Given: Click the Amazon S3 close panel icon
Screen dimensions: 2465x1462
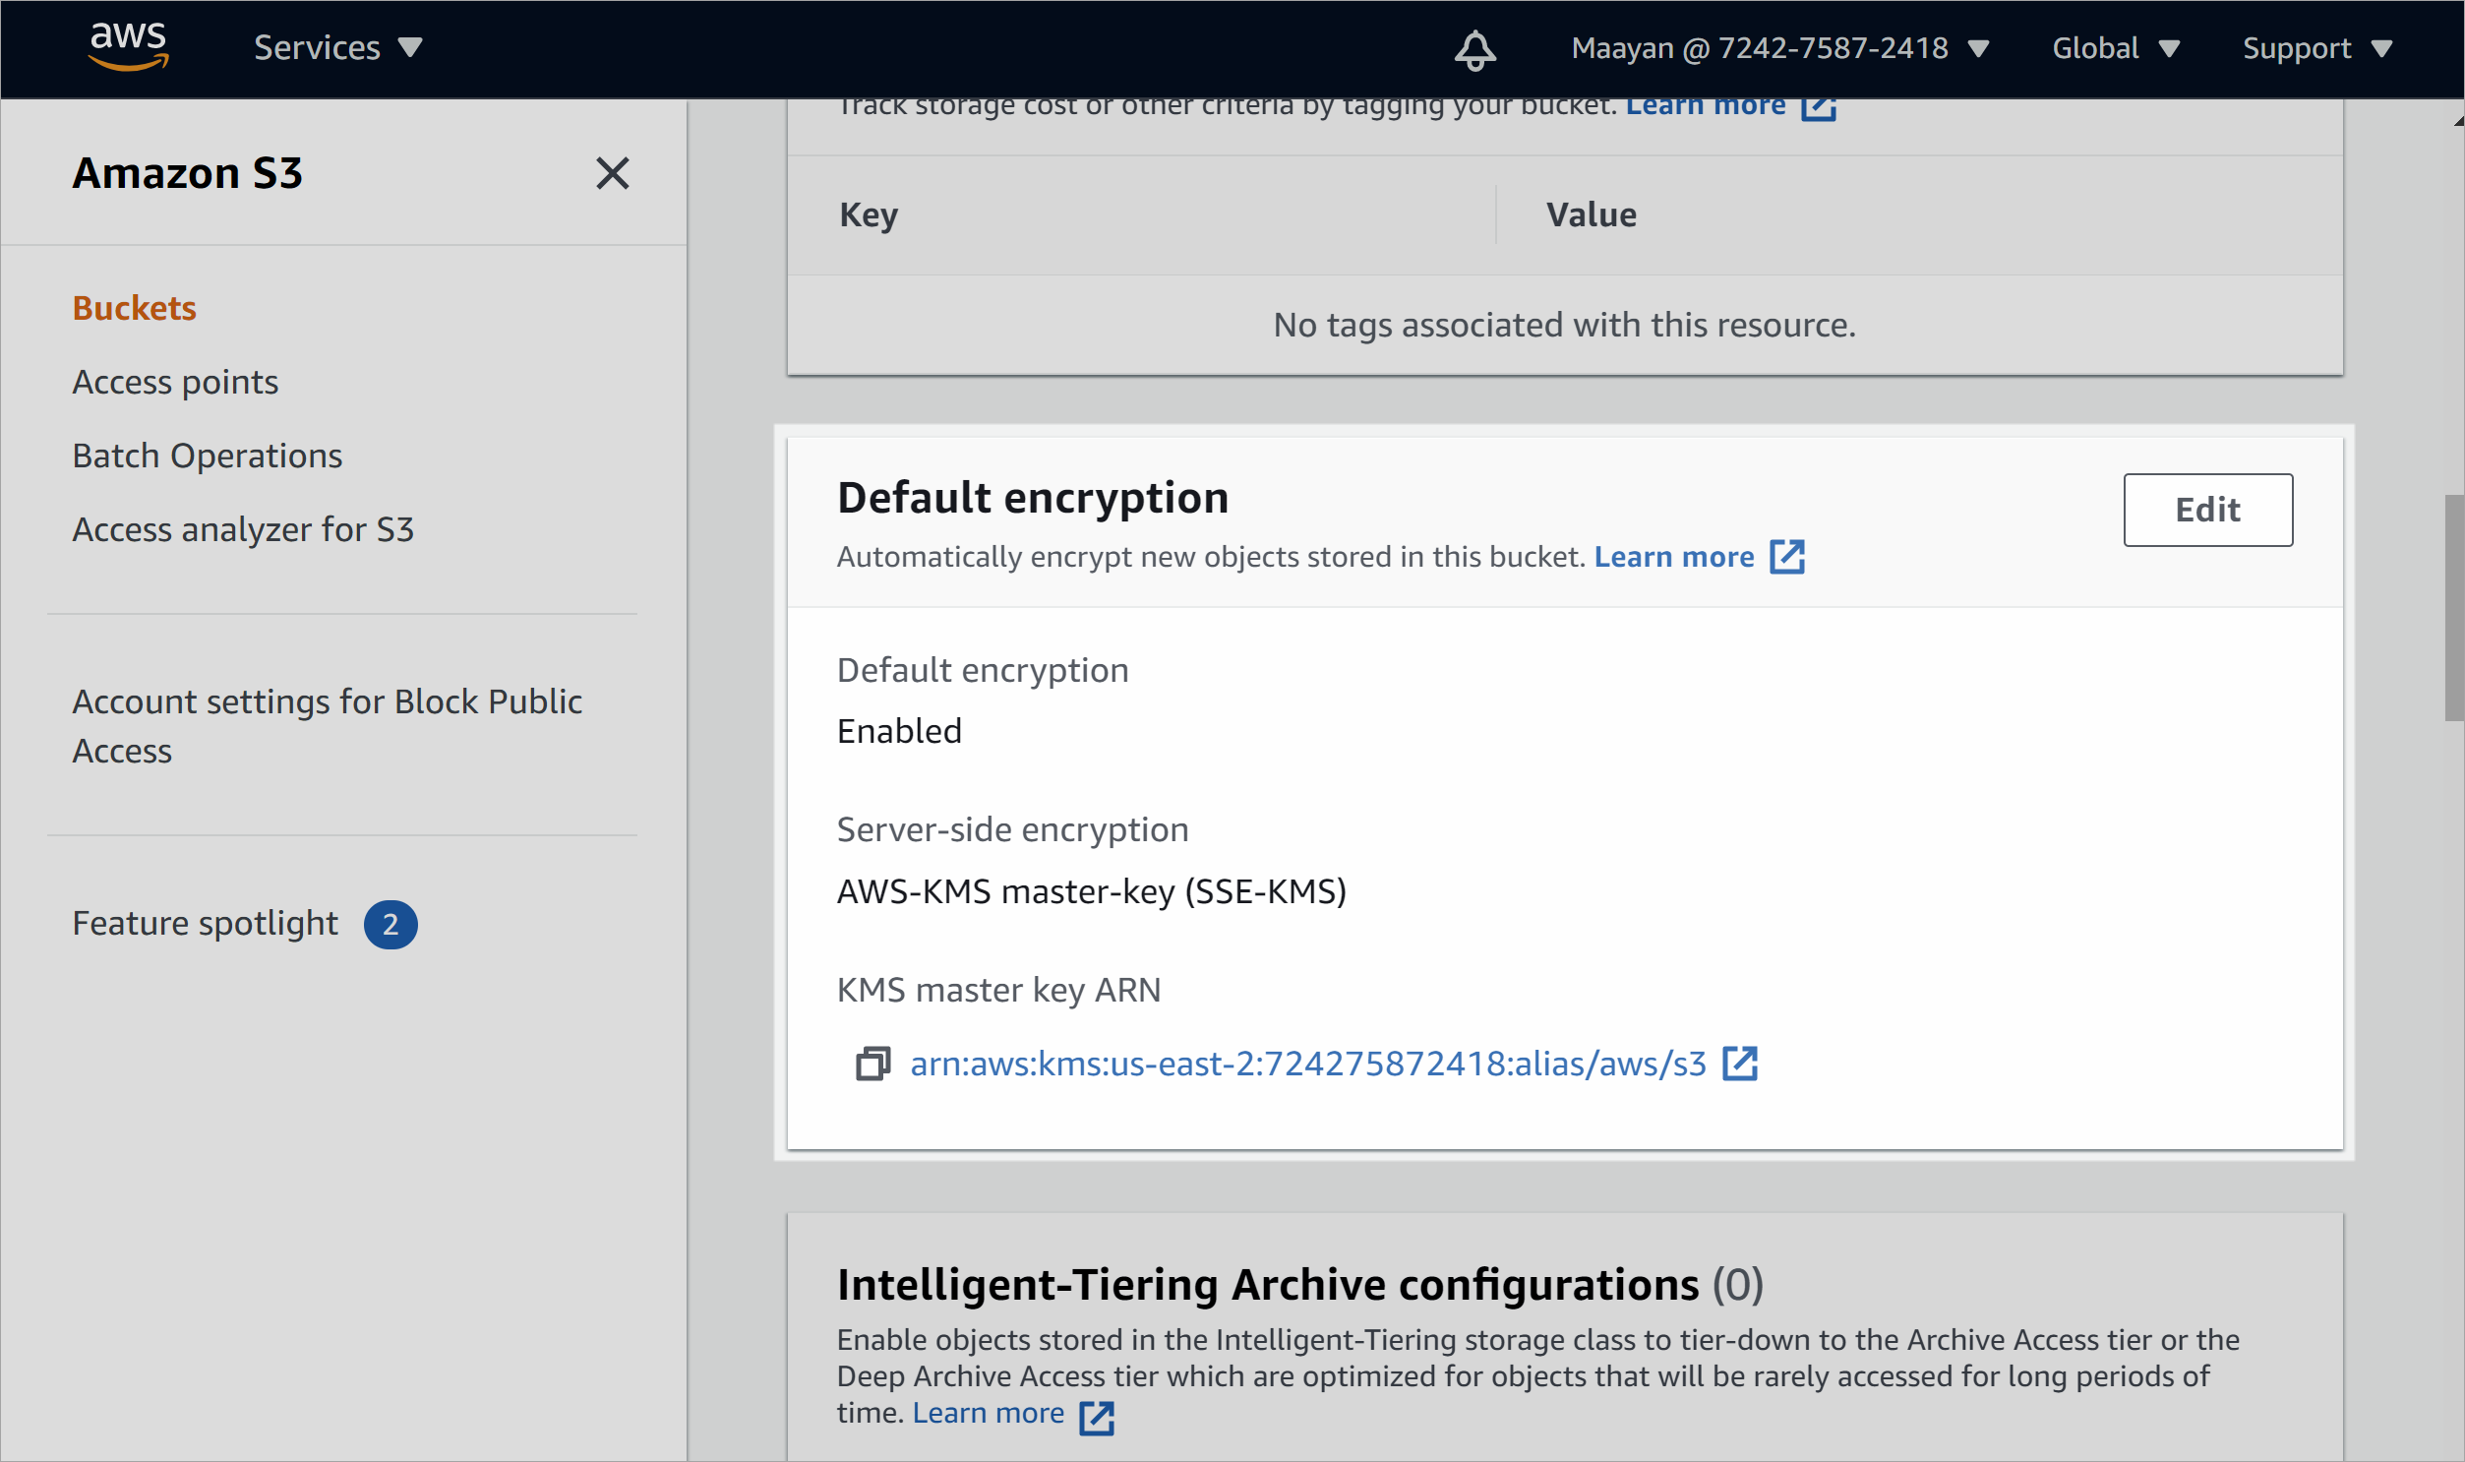Looking at the screenshot, I should [x=613, y=172].
